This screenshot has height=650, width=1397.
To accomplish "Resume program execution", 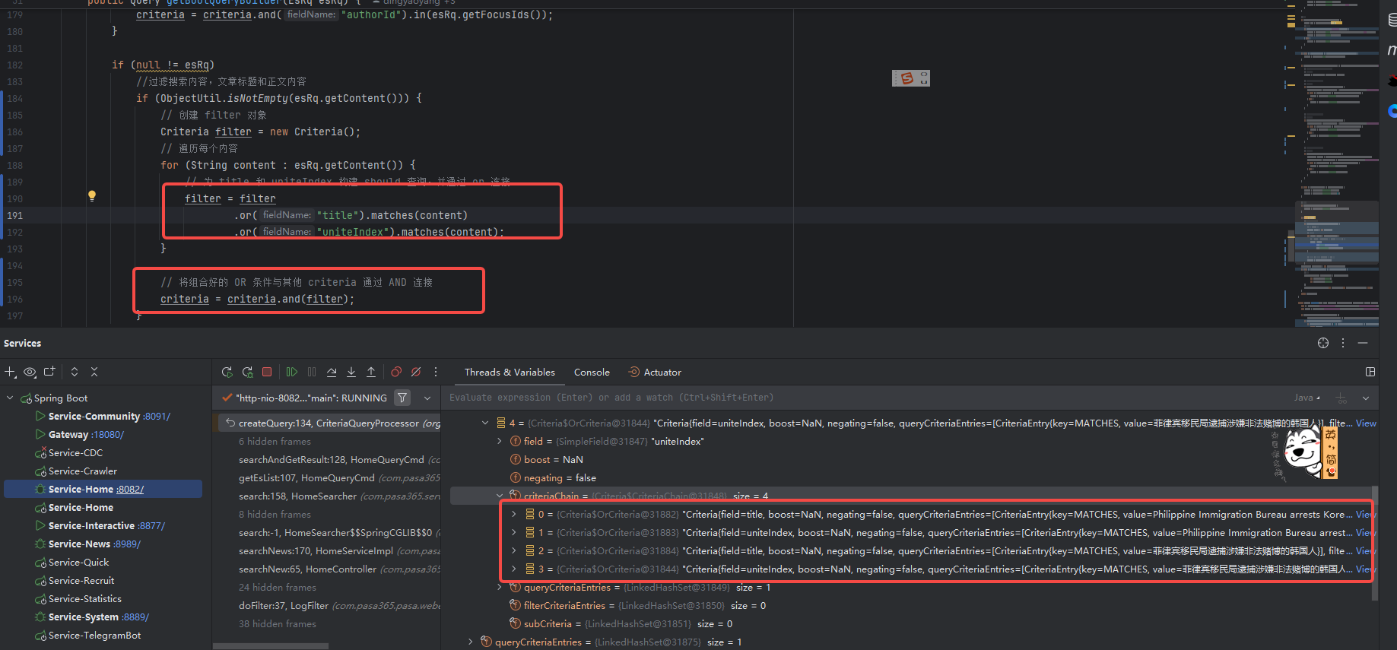I will coord(292,372).
